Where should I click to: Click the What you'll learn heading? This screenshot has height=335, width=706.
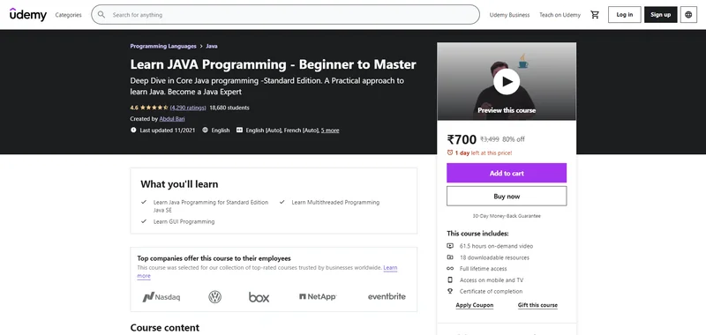point(179,184)
